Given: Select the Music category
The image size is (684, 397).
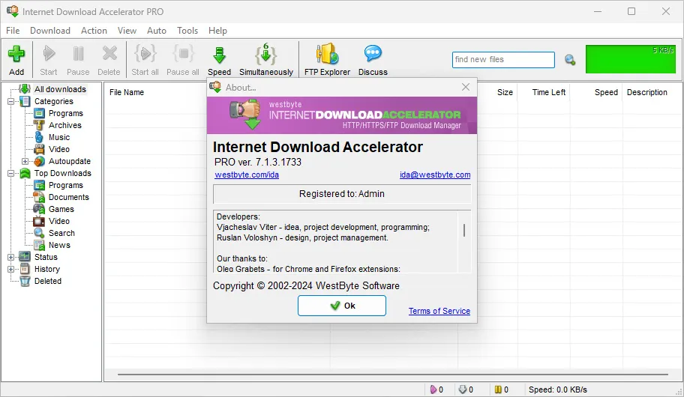Looking at the screenshot, I should click(59, 137).
